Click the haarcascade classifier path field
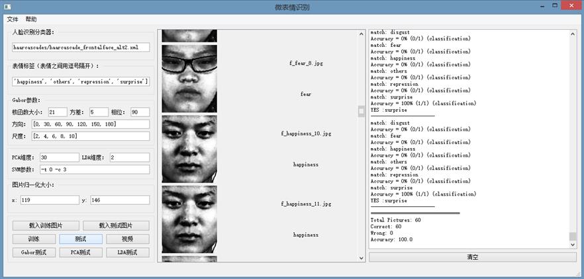Viewport: 584px width, 279px height. pos(81,47)
